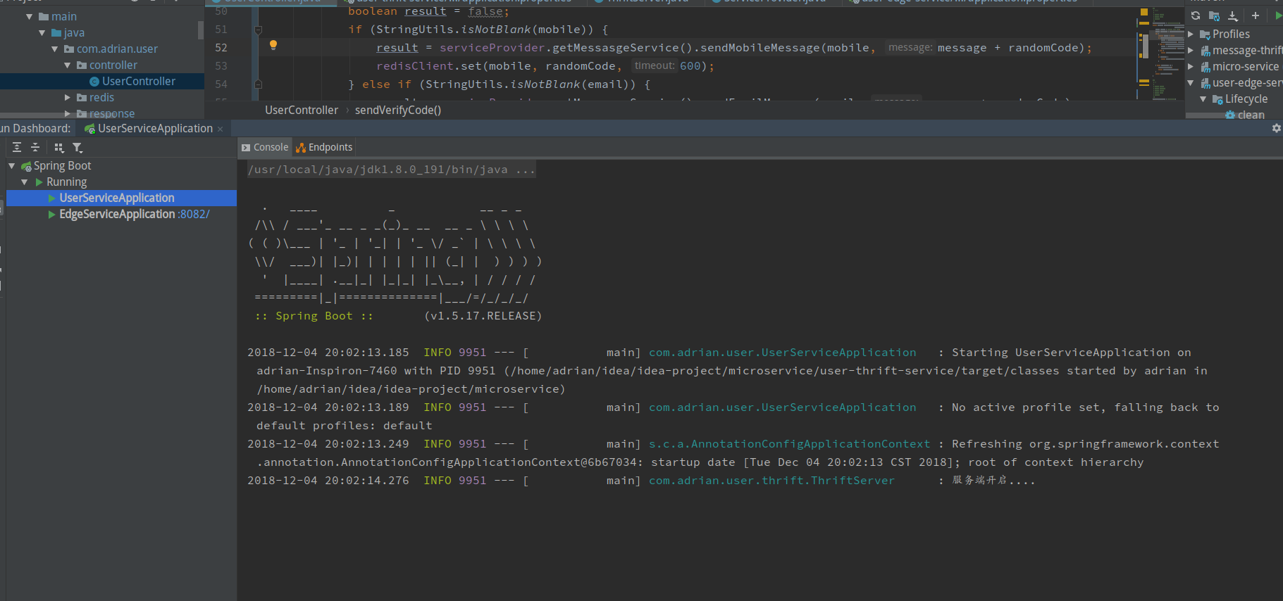Open the s.c.a.AnnotationConfigApplicationContext log link
Image resolution: width=1283 pixels, height=601 pixels.
(789, 444)
